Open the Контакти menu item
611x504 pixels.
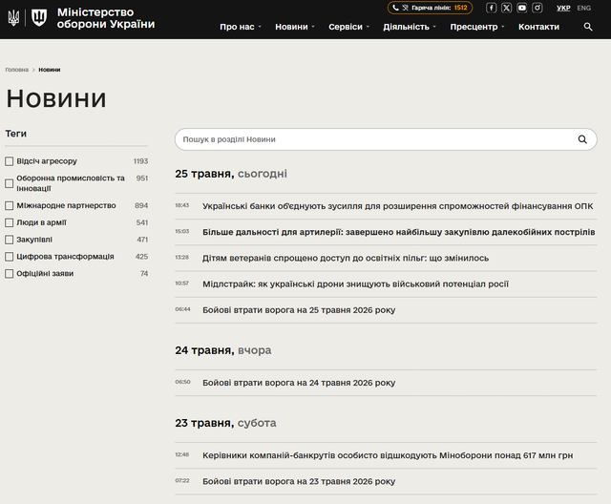[x=538, y=27]
